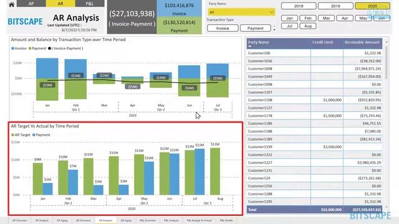Click the Transaction Type slicer down arrow
This screenshot has height=224, width=399.
point(274,30)
